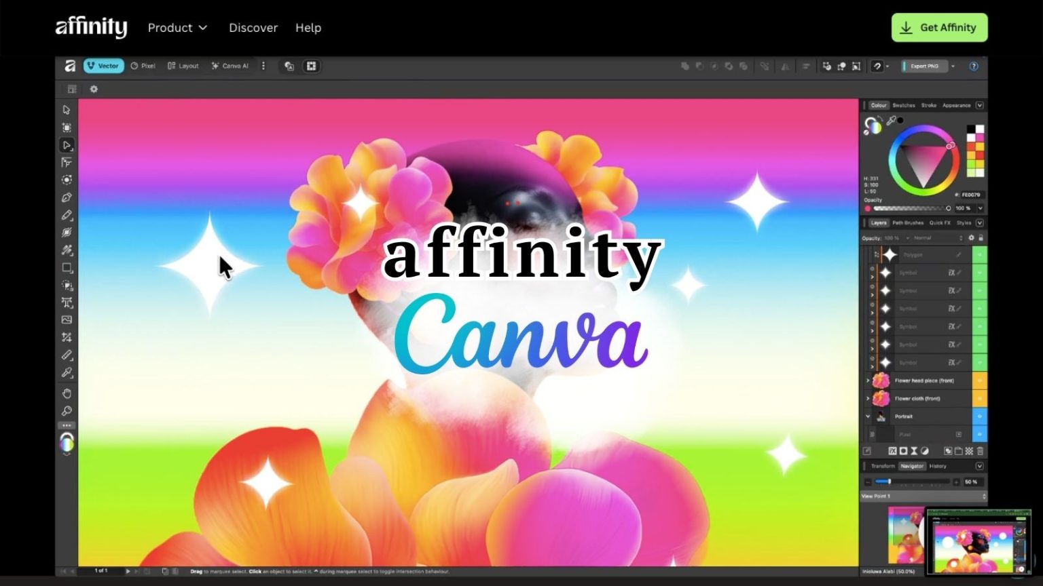Toggle the opacity lock in the Layers panel
Viewport: 1043px width, 586px height.
point(980,237)
